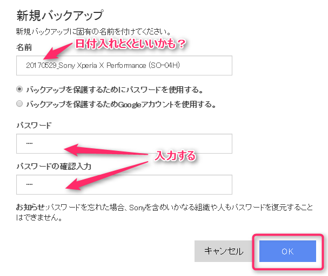Image resolution: width=328 pixels, height=276 pixels.
Task: Click the 'パスワードを使用する' option label text
Action: (x=115, y=89)
